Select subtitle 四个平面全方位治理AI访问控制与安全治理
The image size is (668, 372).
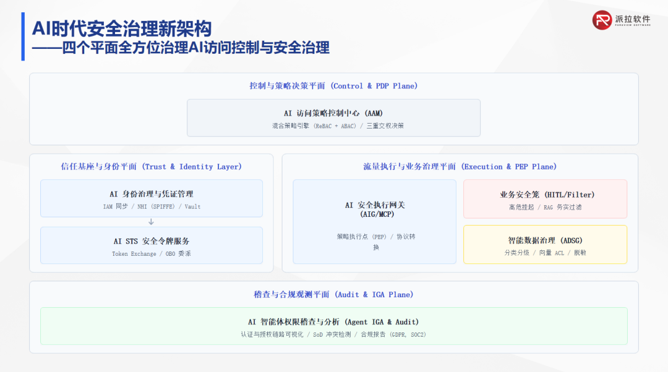tap(196, 48)
